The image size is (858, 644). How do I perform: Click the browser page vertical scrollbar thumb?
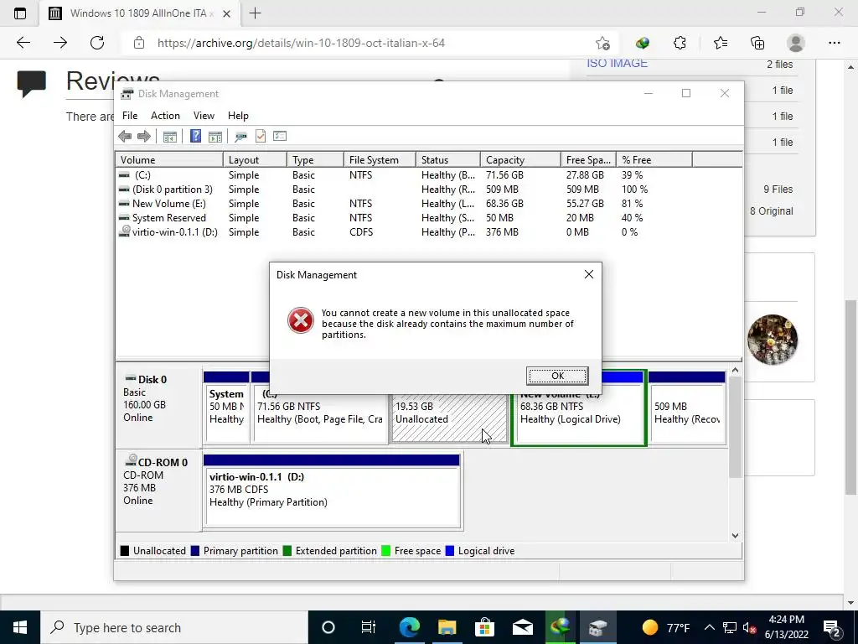[x=850, y=397]
